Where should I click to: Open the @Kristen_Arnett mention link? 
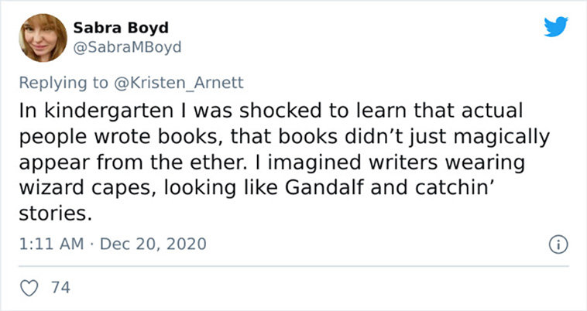(x=178, y=83)
